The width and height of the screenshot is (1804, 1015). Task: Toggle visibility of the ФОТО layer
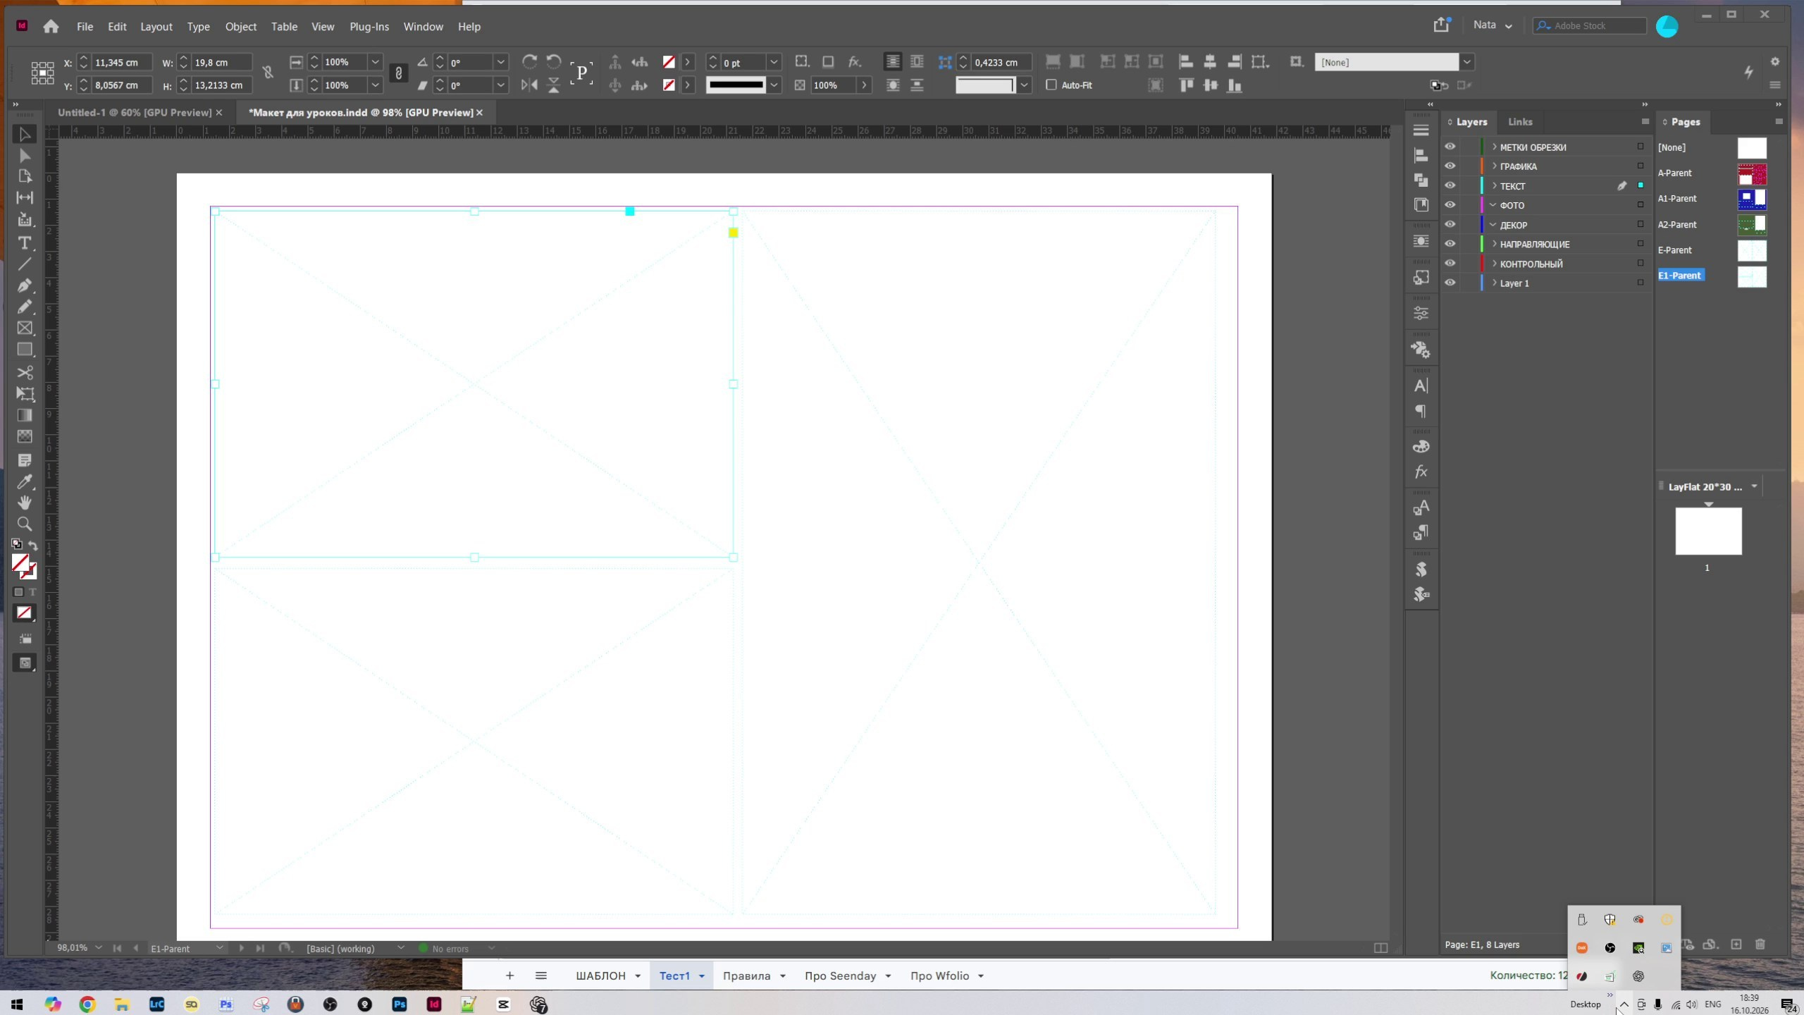coord(1450,205)
